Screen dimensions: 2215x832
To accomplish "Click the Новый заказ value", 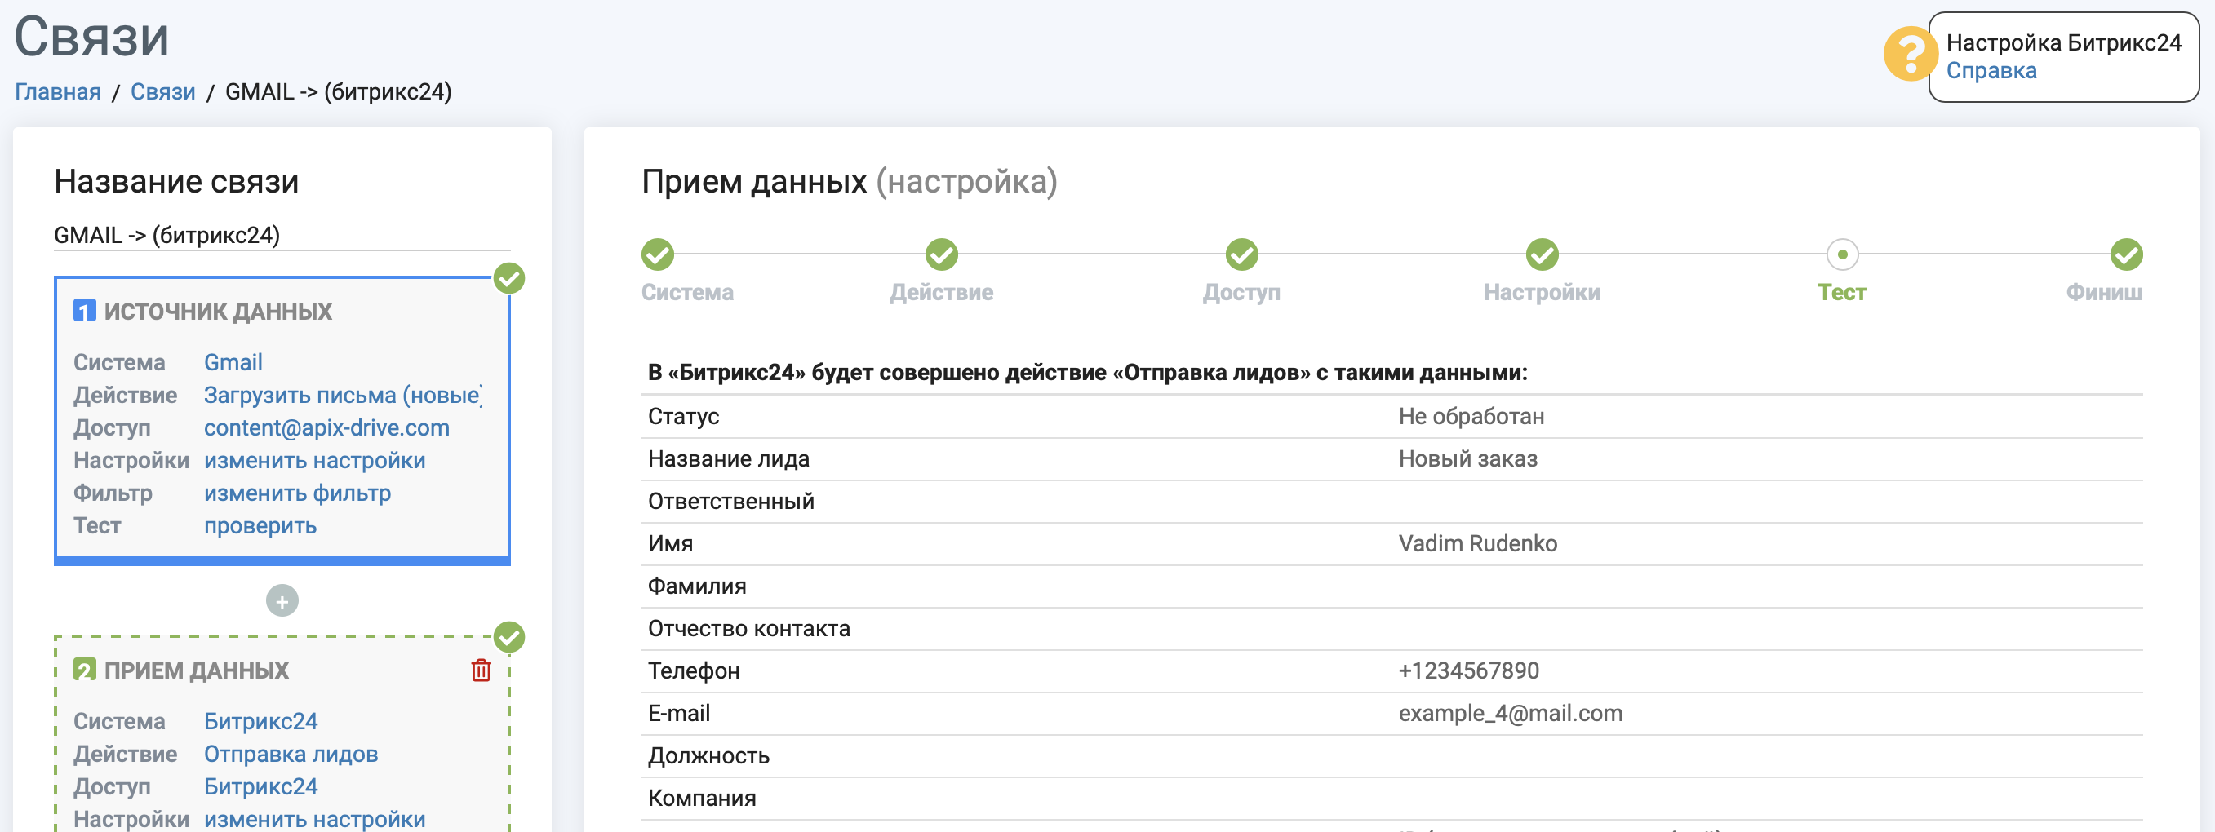I will pyautogui.click(x=1467, y=459).
